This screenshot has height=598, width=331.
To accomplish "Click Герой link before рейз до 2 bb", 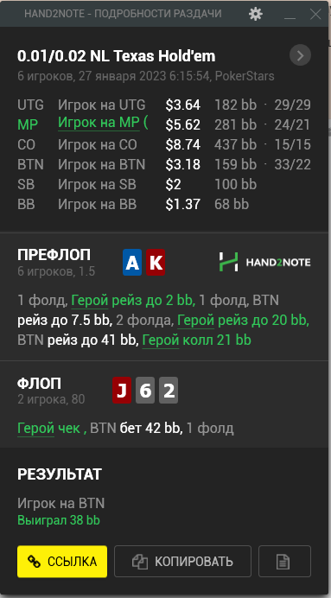I will 90,301.
